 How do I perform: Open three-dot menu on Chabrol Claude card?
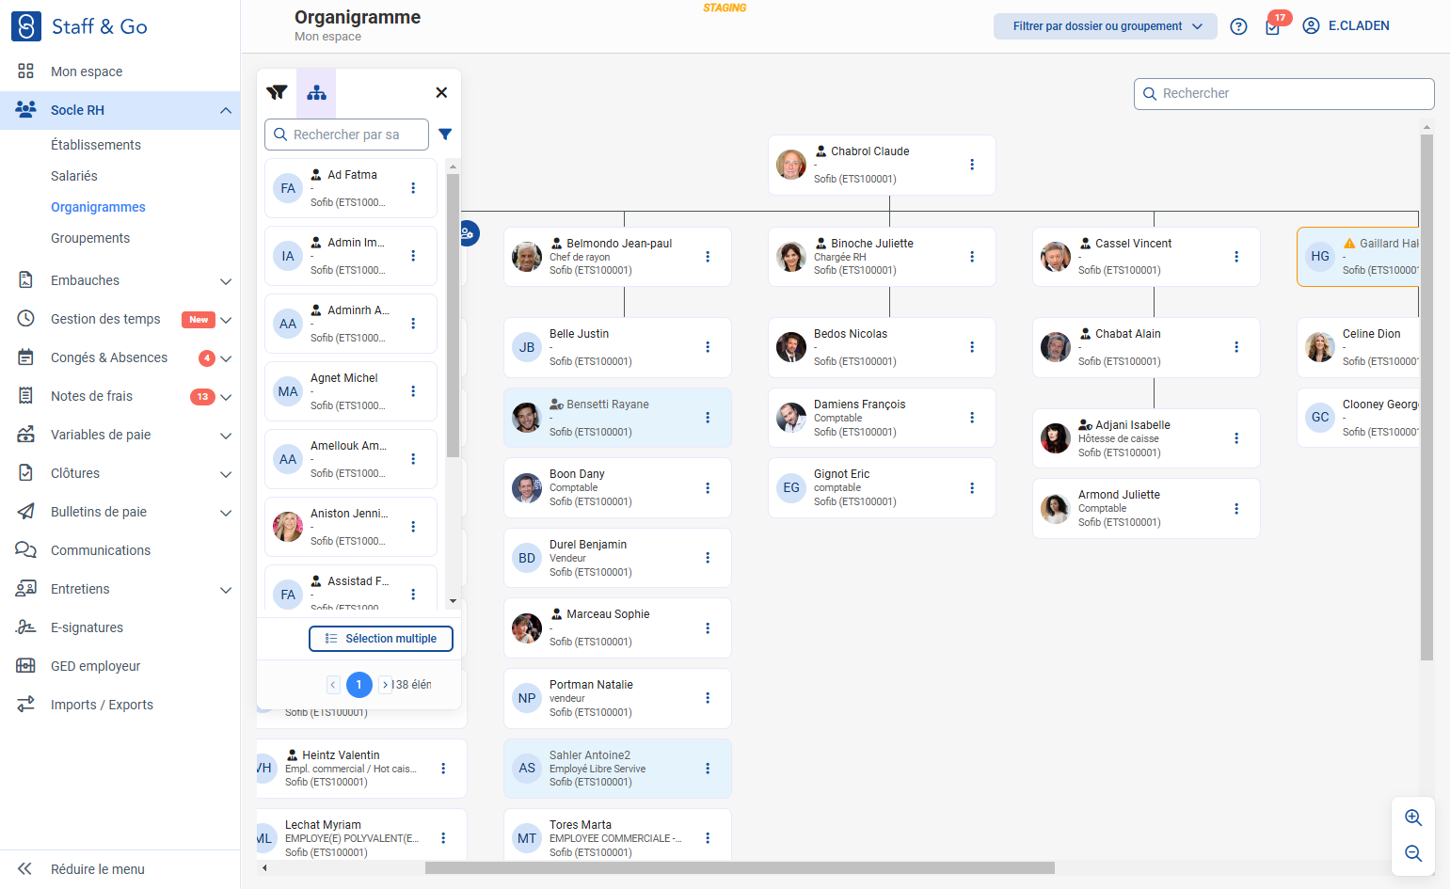(972, 165)
